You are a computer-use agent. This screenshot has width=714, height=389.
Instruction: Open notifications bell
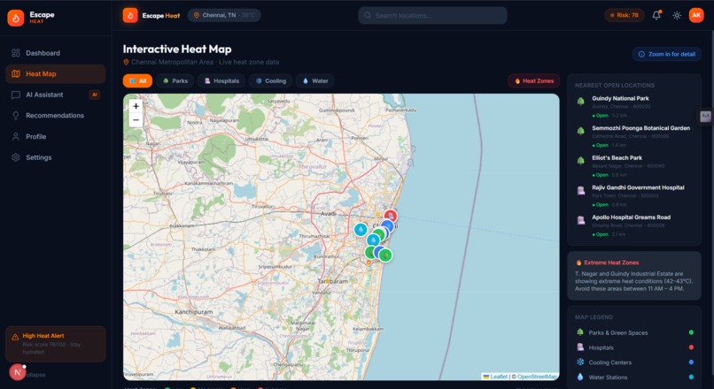click(x=656, y=15)
